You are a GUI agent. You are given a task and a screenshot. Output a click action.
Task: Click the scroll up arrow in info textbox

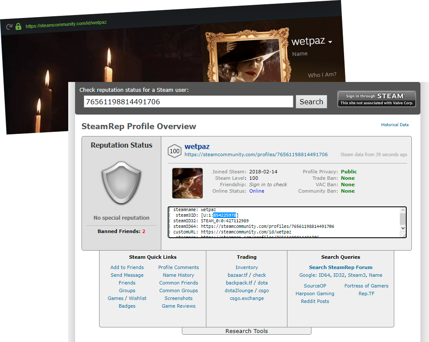403,210
